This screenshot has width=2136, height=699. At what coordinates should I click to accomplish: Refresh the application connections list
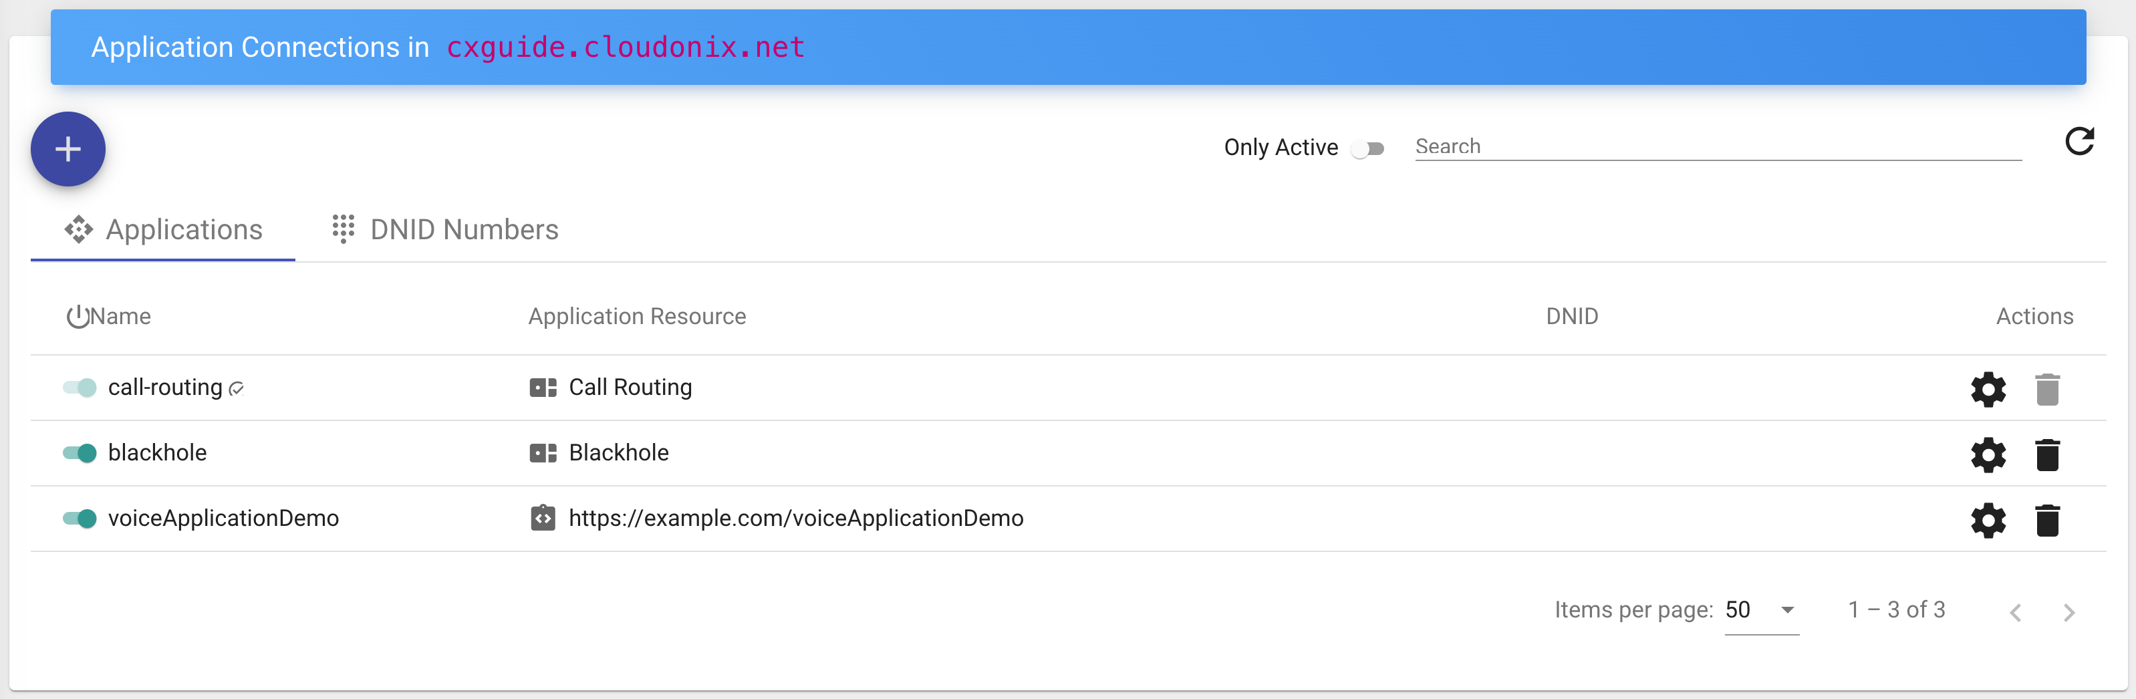(x=2079, y=142)
